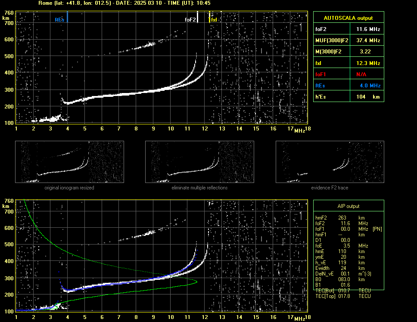
Task: Click the hmF2 value '263' in AIP output
Action: pyautogui.click(x=342, y=217)
